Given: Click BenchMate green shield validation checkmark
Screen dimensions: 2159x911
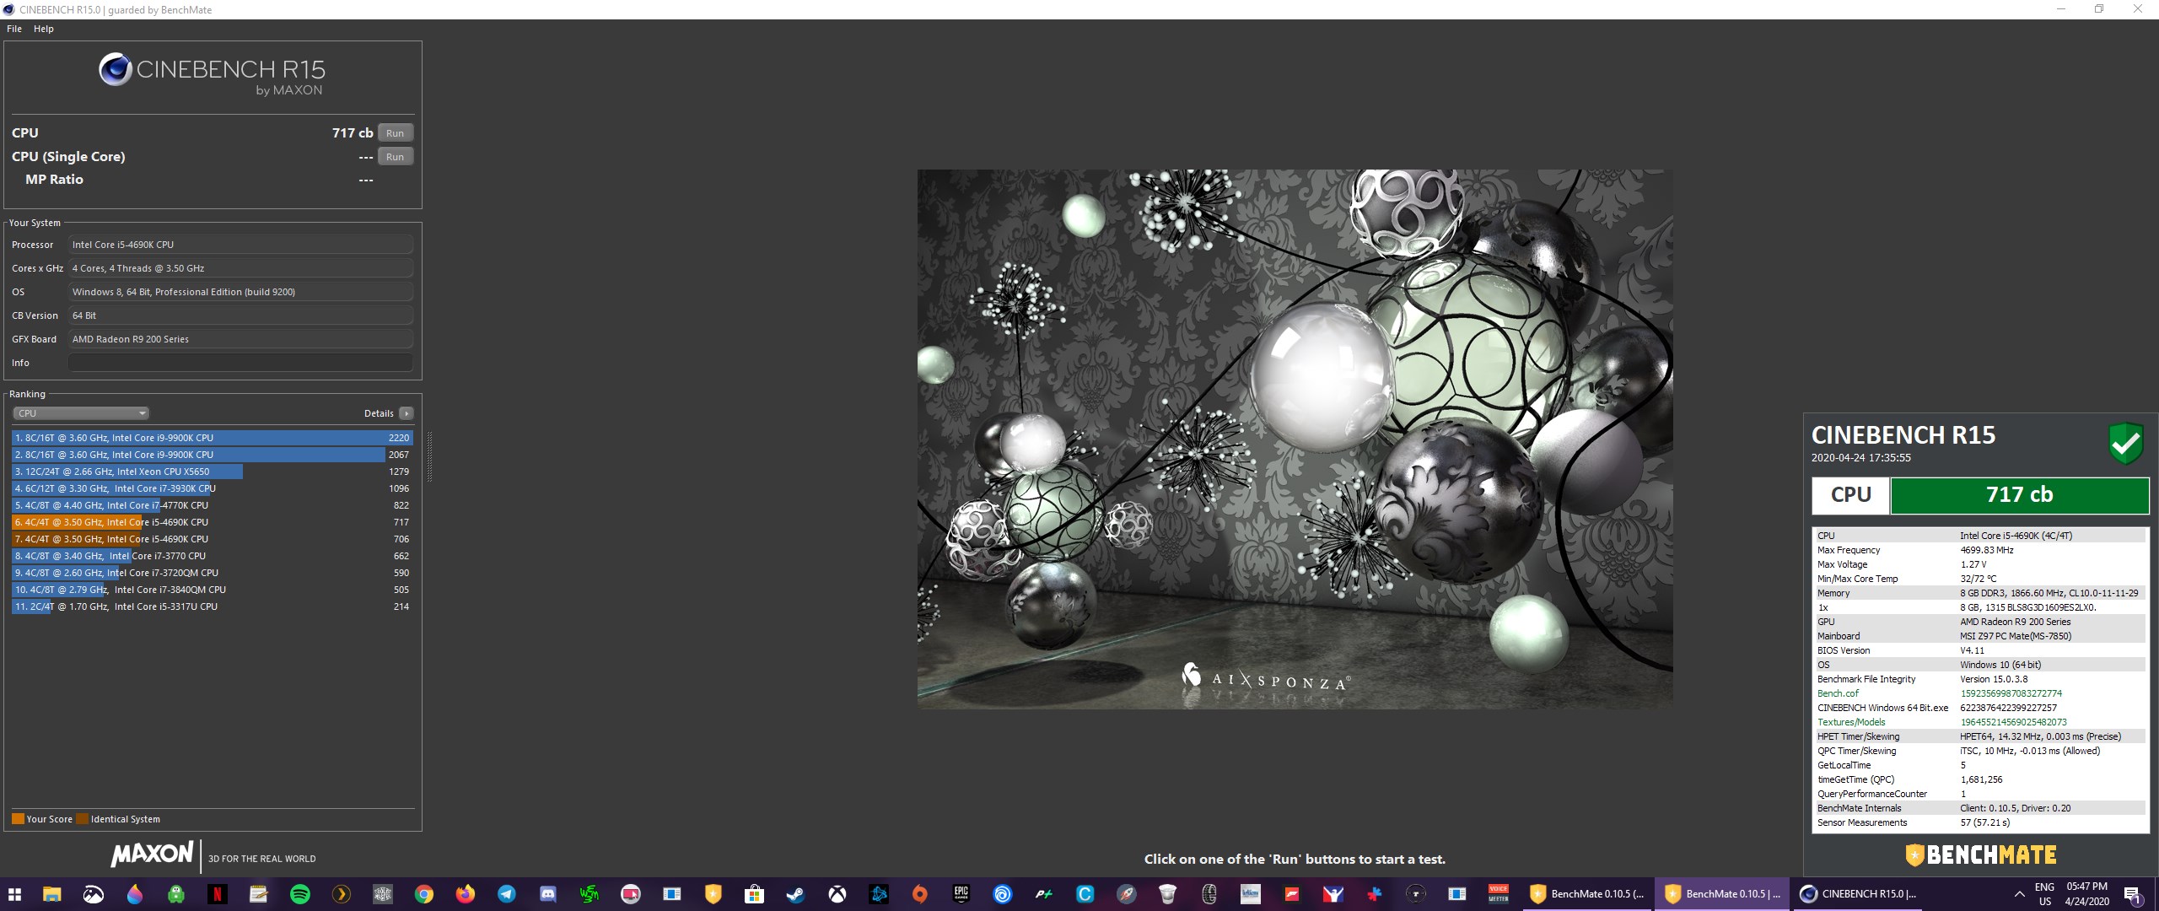Looking at the screenshot, I should (x=2126, y=444).
